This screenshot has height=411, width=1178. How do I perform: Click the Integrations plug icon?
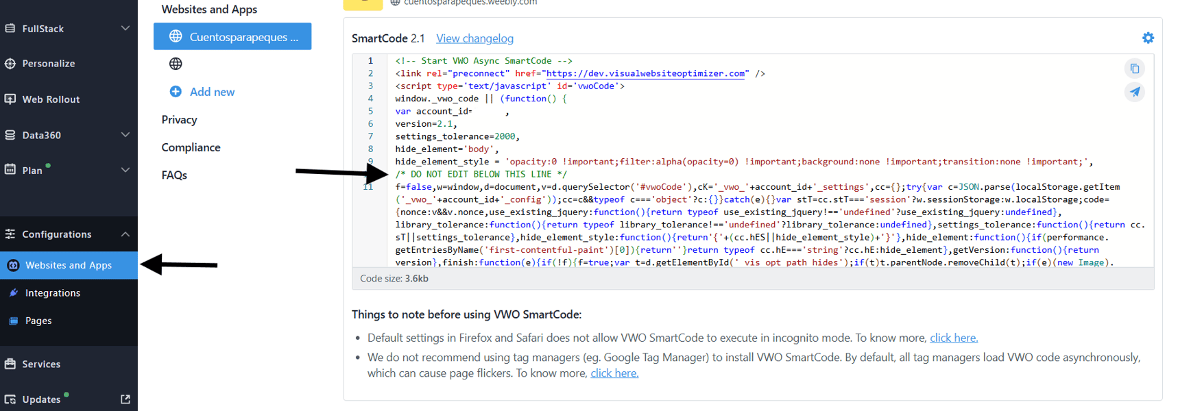click(x=14, y=292)
